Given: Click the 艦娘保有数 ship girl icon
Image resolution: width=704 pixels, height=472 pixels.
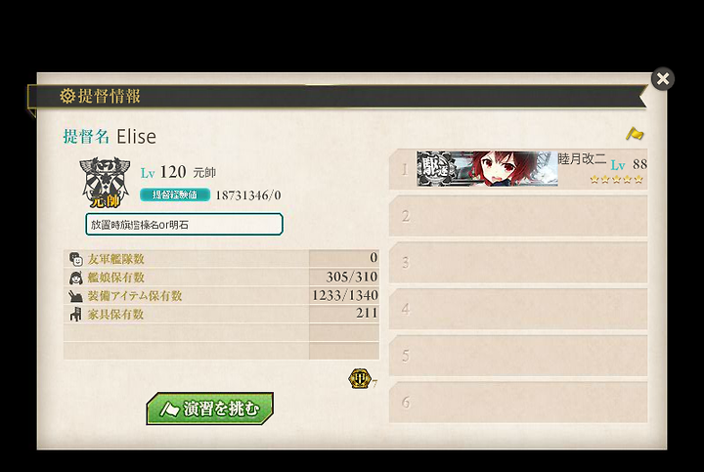Looking at the screenshot, I should click(x=76, y=278).
